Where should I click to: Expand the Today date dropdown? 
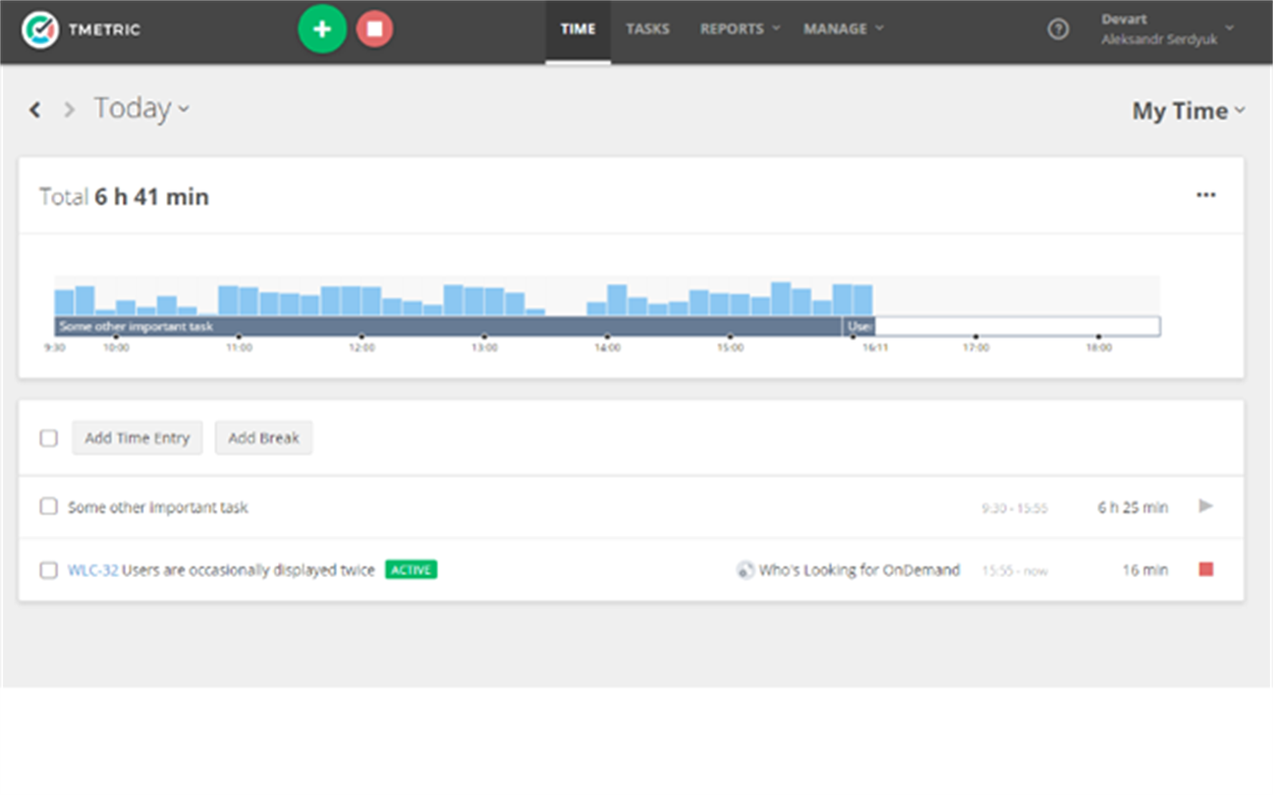(141, 108)
